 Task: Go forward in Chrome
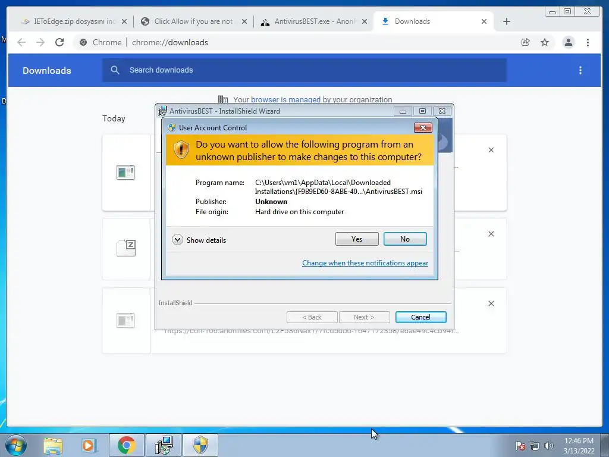coord(40,42)
